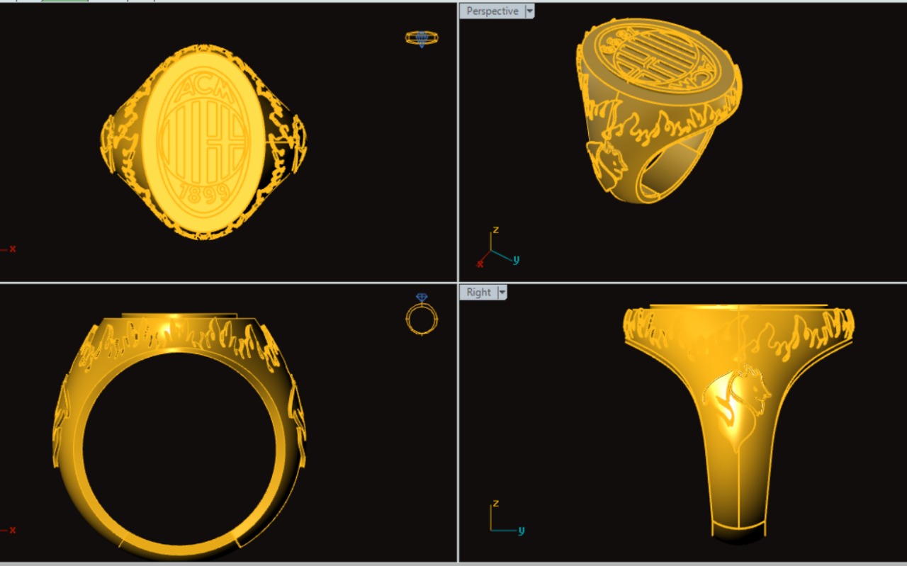Click the Perspective viewport title label
Viewport: 907px width, 566px height.
[492, 11]
